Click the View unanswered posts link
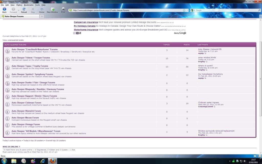This screenshot has width=262, height=164. pos(13,40)
